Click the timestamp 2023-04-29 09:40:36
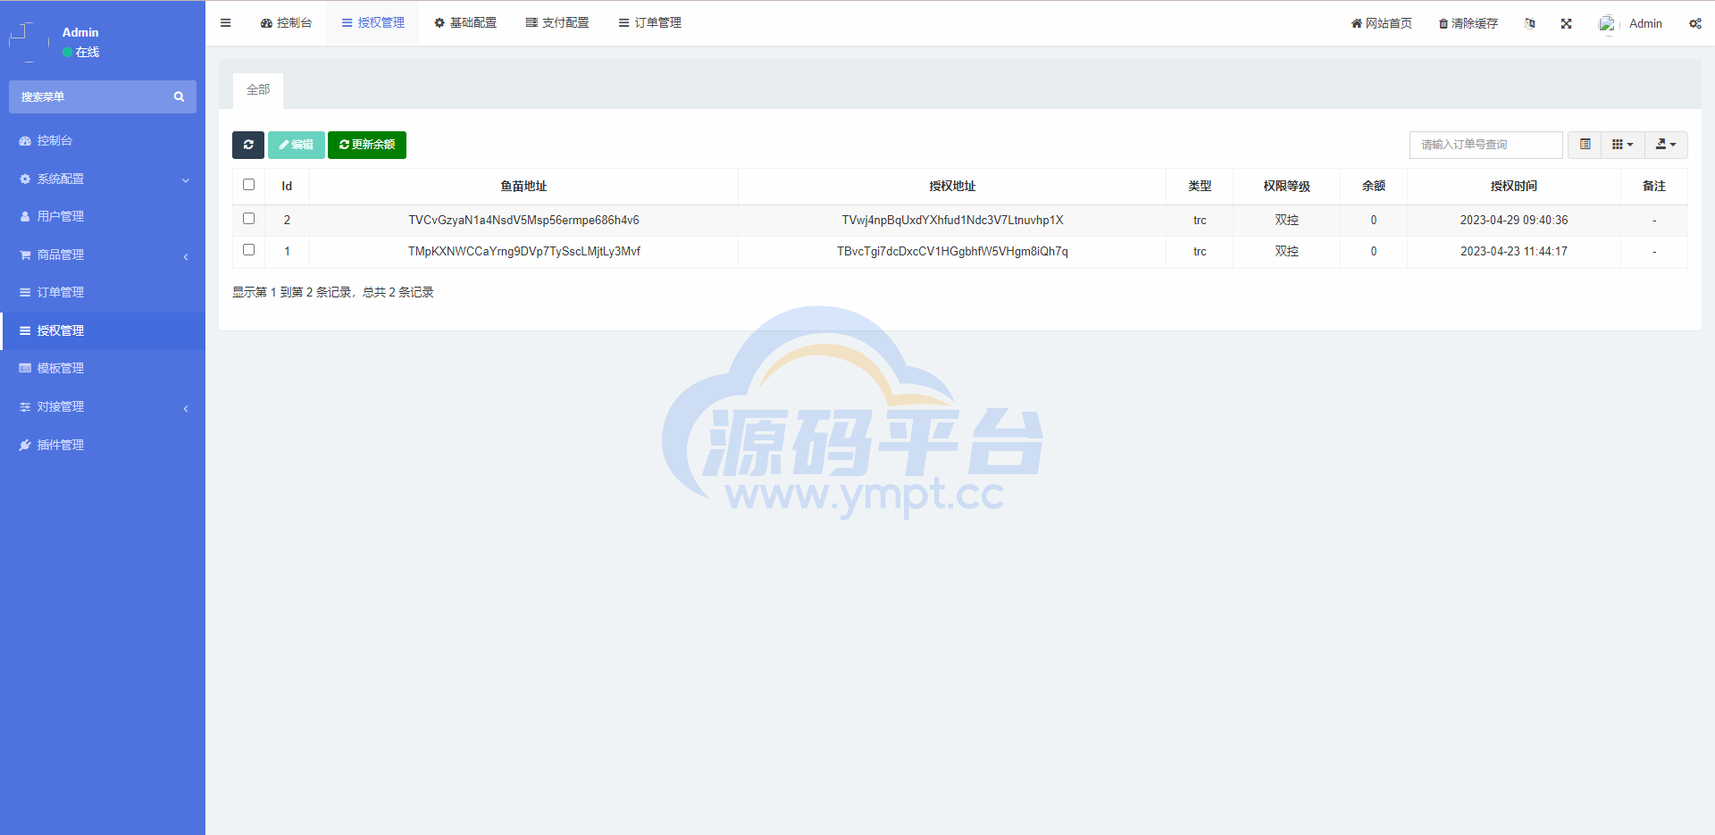The image size is (1715, 835). 1514,220
